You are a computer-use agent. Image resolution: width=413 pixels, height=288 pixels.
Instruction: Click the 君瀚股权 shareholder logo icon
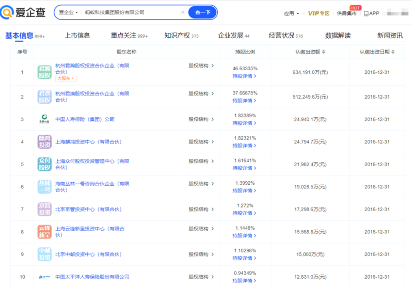44,72
